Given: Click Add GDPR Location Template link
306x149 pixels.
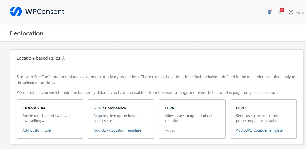Looking at the screenshot, I should pyautogui.click(x=117, y=130).
